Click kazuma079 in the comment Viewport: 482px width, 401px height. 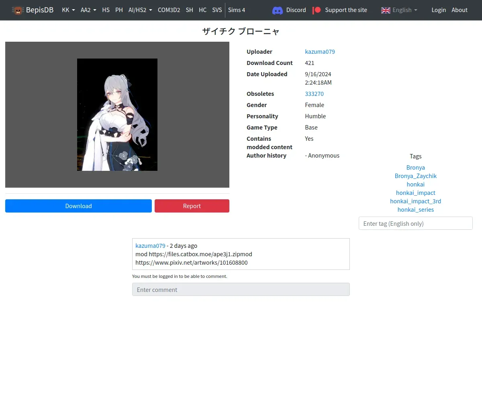pos(150,246)
